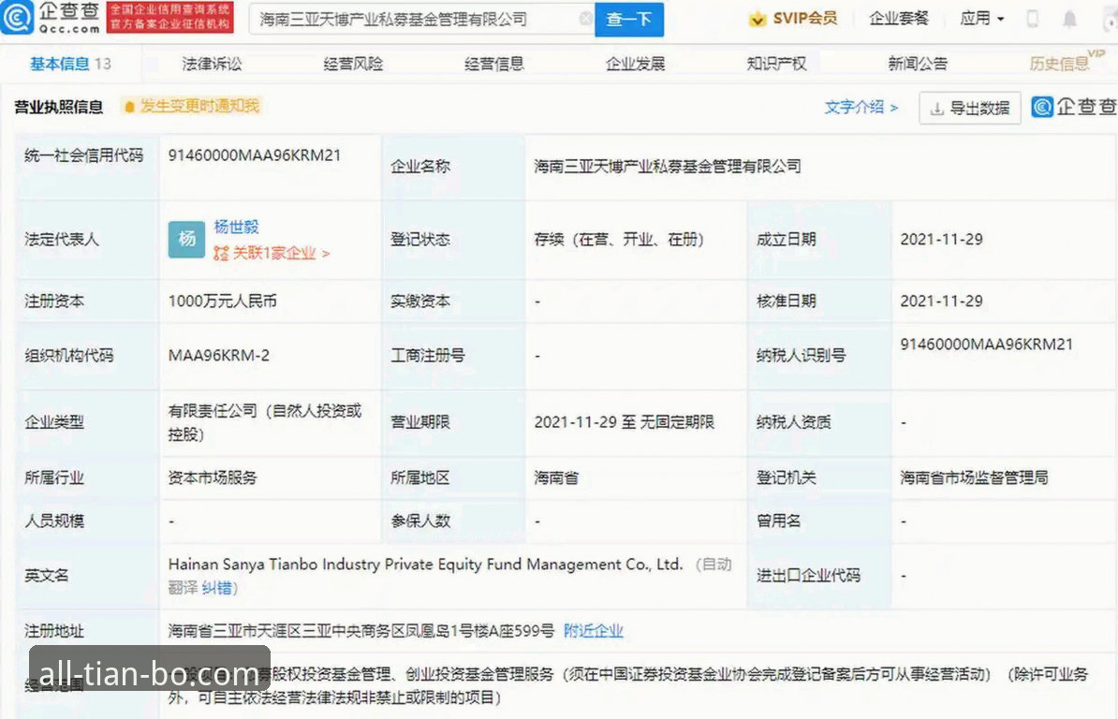Clear the search box with the X icon
Image resolution: width=1118 pixels, height=719 pixels.
pos(585,19)
